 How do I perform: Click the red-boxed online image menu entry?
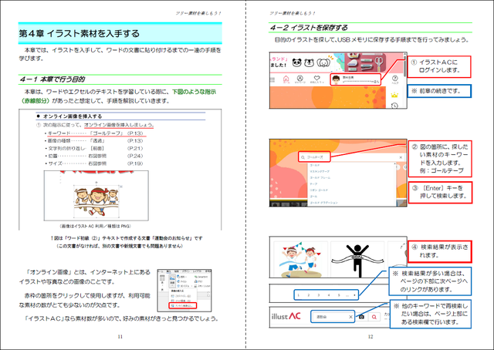182,305
